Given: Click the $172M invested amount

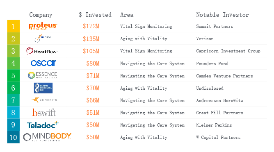Looking at the screenshot, I should [91, 26].
